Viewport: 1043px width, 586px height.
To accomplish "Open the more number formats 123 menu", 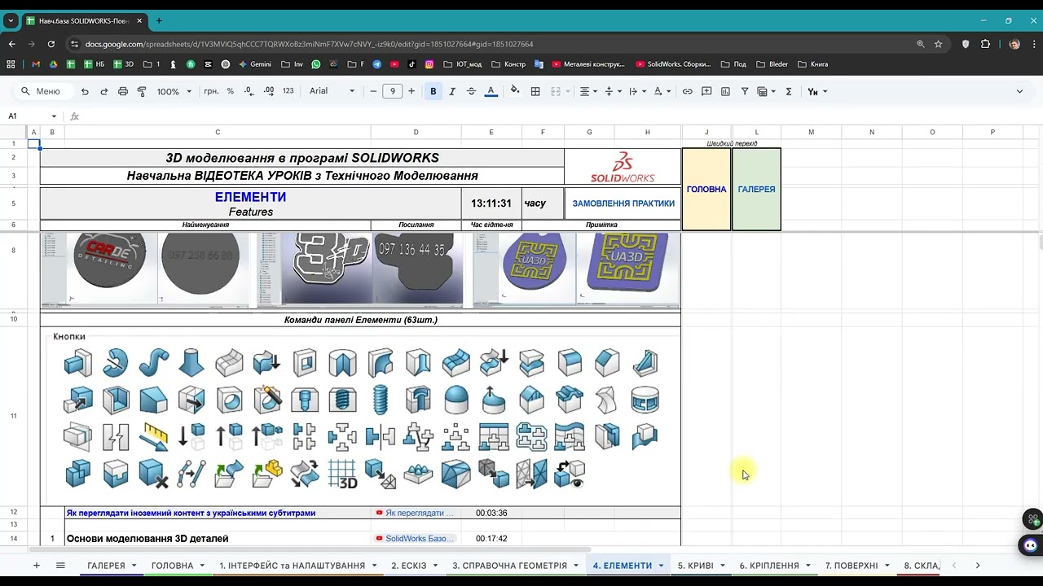I will [288, 91].
